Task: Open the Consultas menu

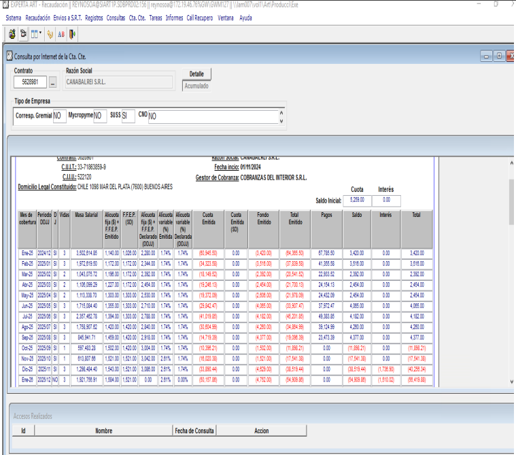Action: (116, 18)
